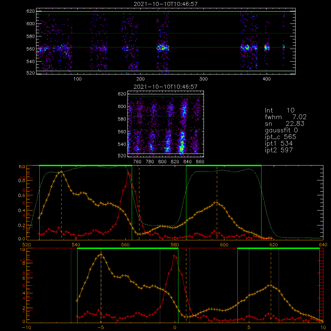This screenshot has height=331, width=331.
Task: Click the 800 x-axis label of the middle plot
Action: (162, 162)
